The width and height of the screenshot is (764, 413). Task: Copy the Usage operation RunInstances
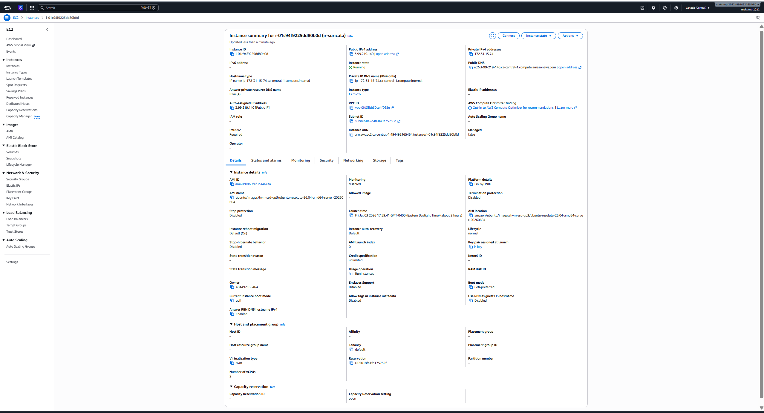tap(351, 274)
